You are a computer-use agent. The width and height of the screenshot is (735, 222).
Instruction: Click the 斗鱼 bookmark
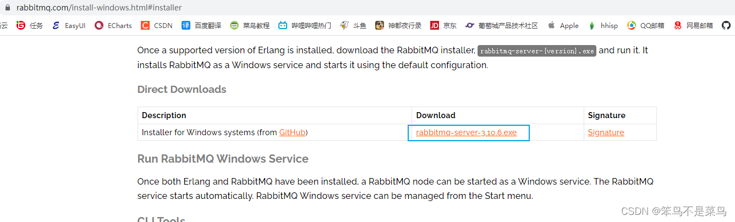pos(353,25)
